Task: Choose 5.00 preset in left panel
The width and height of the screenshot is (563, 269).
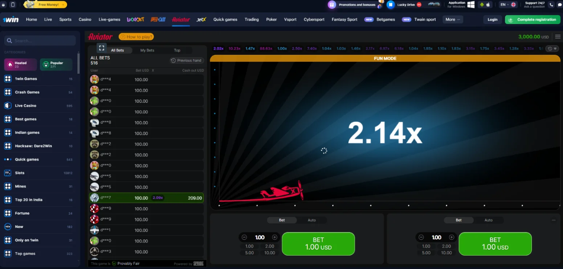Action: click(x=249, y=253)
